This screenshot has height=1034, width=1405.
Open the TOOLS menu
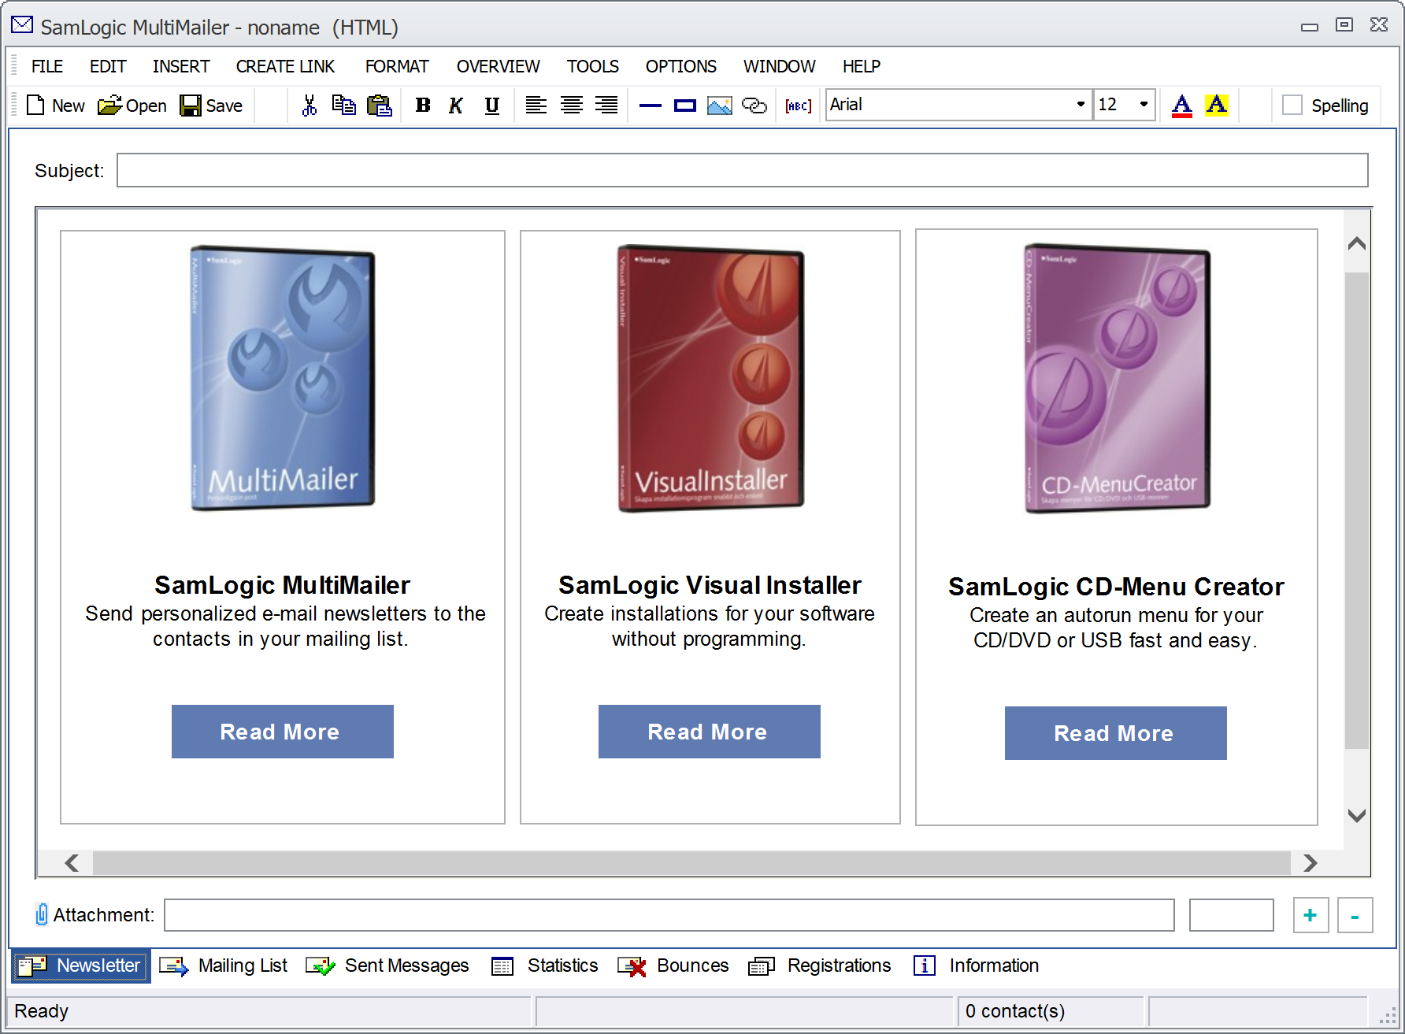click(593, 66)
